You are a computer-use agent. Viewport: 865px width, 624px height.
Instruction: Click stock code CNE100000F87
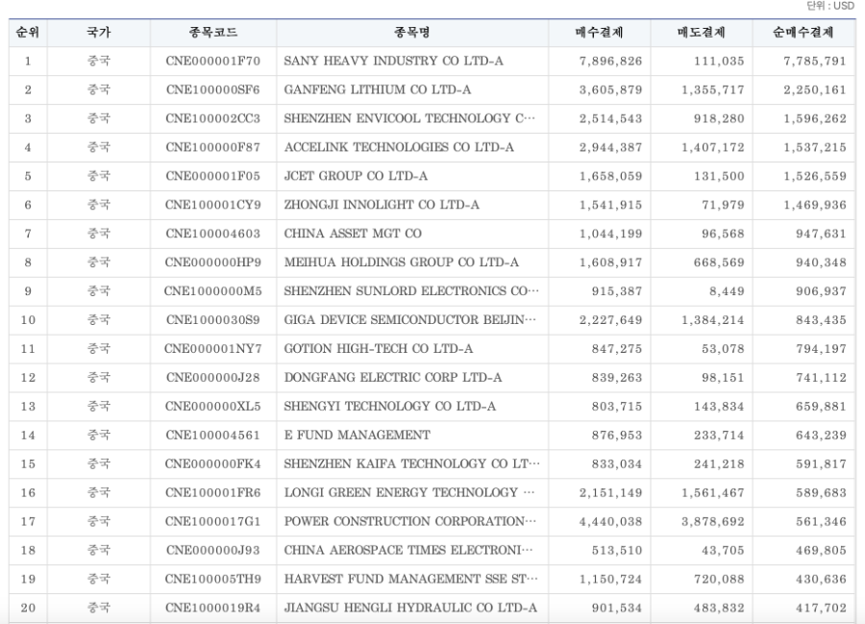pos(213,147)
